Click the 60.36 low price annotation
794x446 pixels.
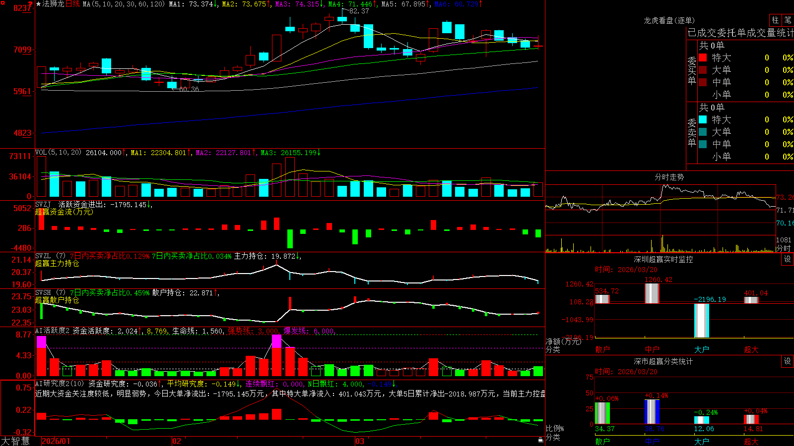pos(189,90)
